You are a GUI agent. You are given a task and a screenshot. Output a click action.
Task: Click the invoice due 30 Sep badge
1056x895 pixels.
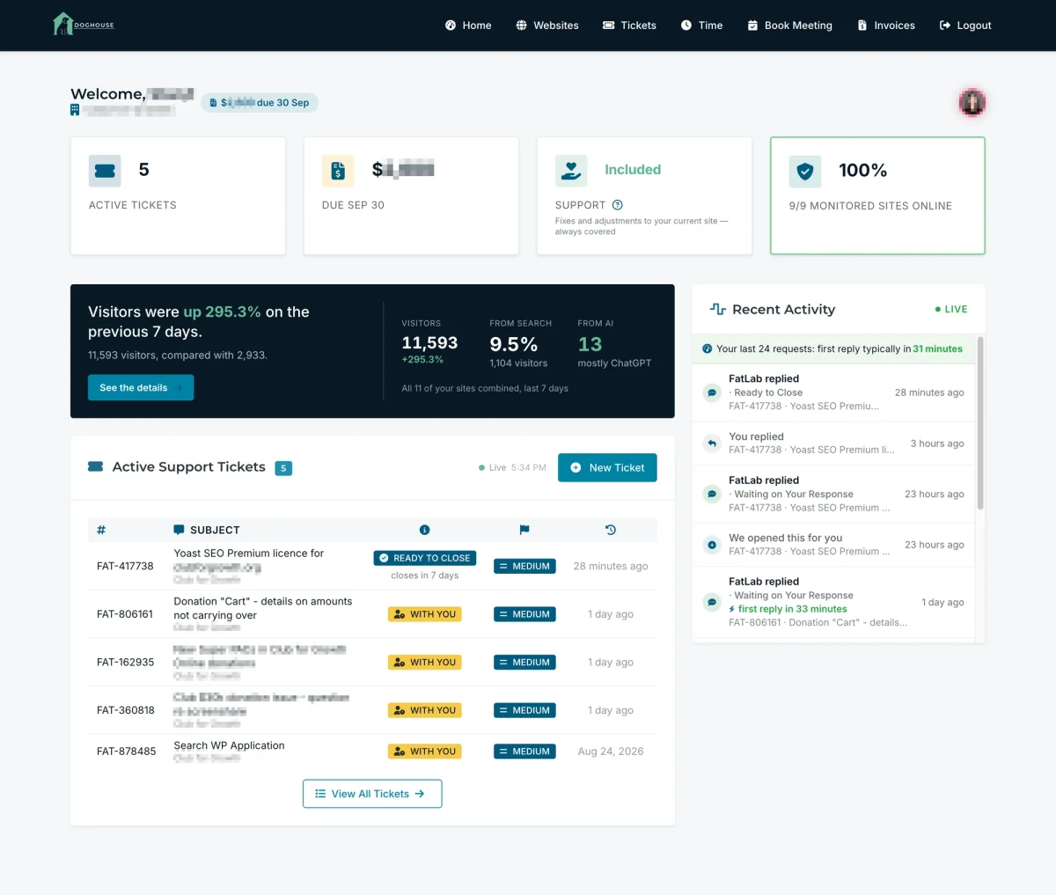[260, 103]
